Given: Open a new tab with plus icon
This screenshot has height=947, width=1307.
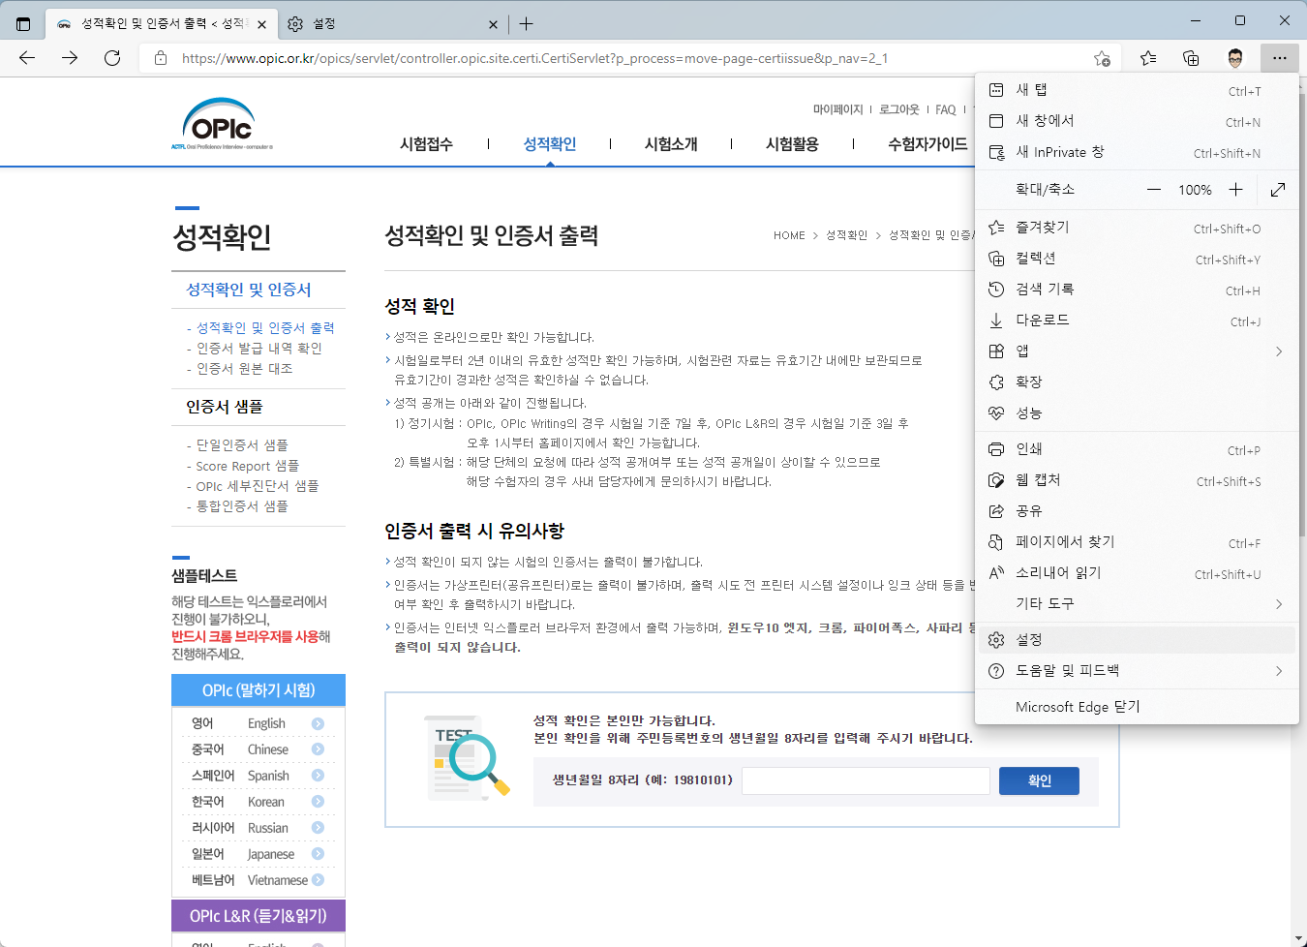Looking at the screenshot, I should [526, 24].
